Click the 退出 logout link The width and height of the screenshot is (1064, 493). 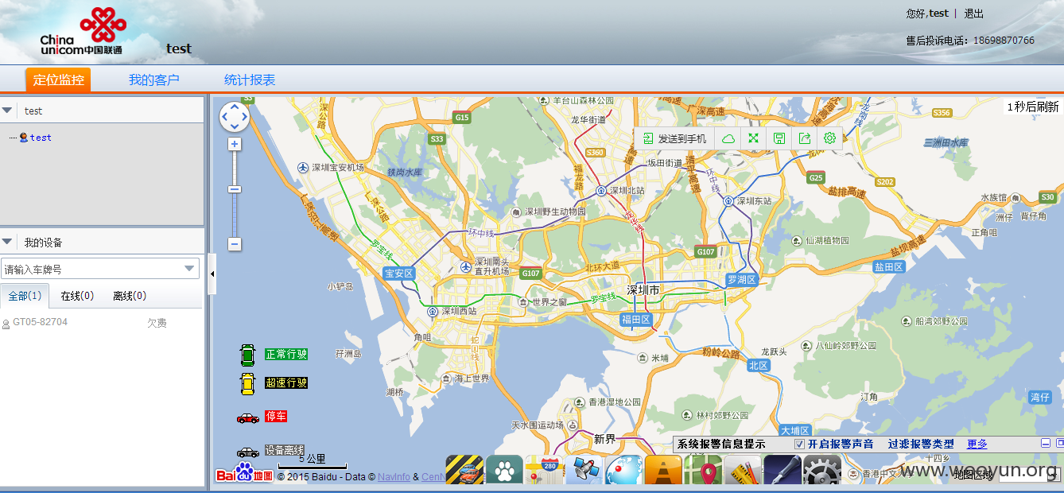[x=974, y=14]
